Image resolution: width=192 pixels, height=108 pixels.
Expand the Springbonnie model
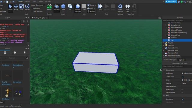pyautogui.click(x=166, y=25)
